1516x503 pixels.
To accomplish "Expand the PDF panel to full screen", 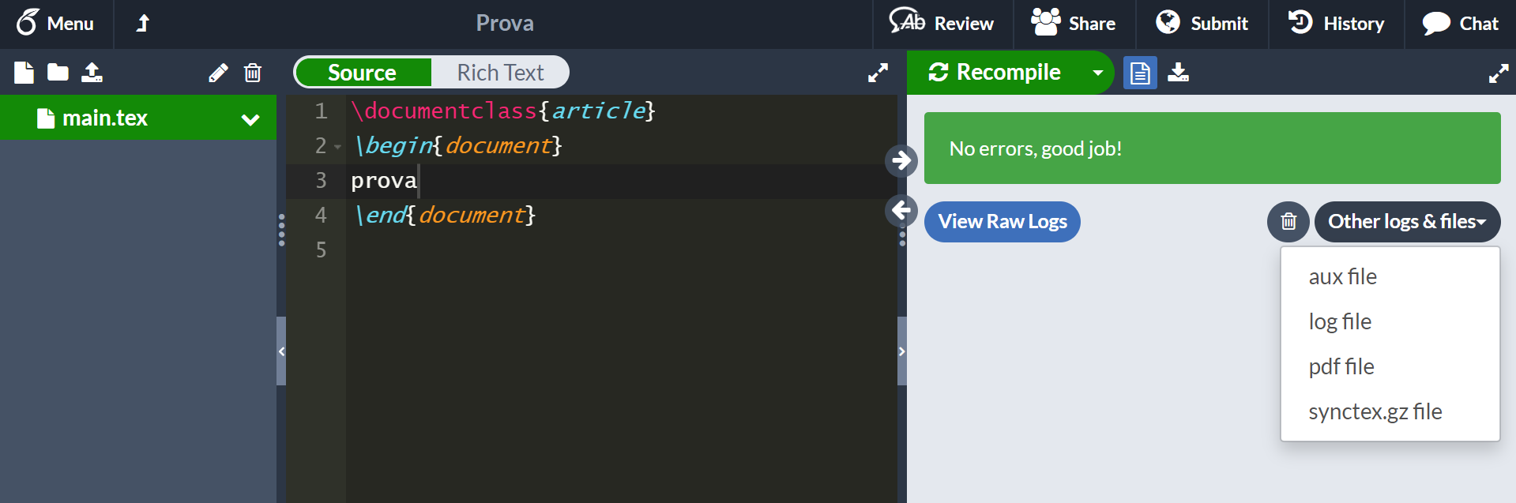I will coord(1499,73).
